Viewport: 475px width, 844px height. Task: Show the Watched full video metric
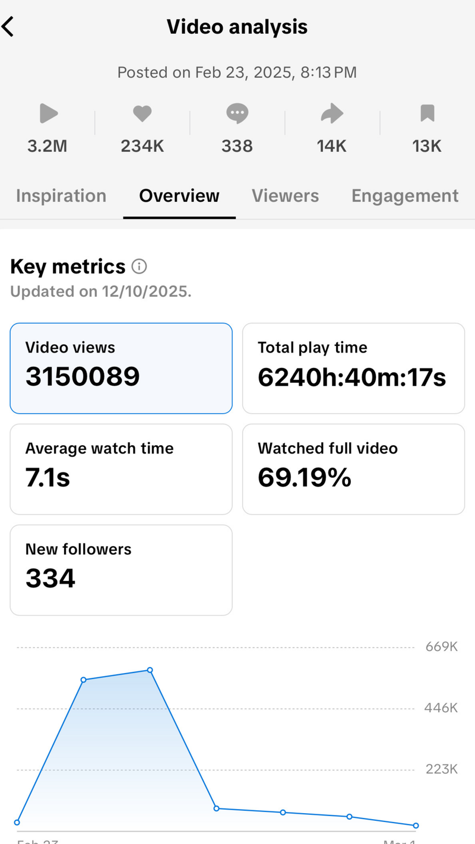pyautogui.click(x=353, y=469)
